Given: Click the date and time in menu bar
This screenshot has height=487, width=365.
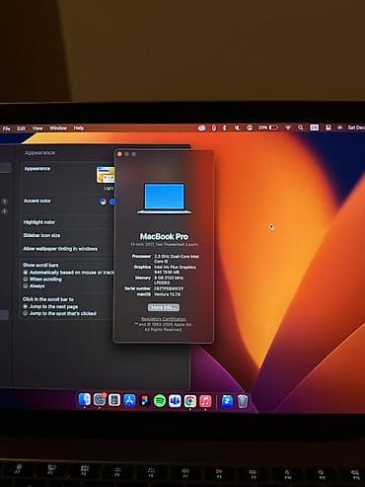Looking at the screenshot, I should [356, 127].
